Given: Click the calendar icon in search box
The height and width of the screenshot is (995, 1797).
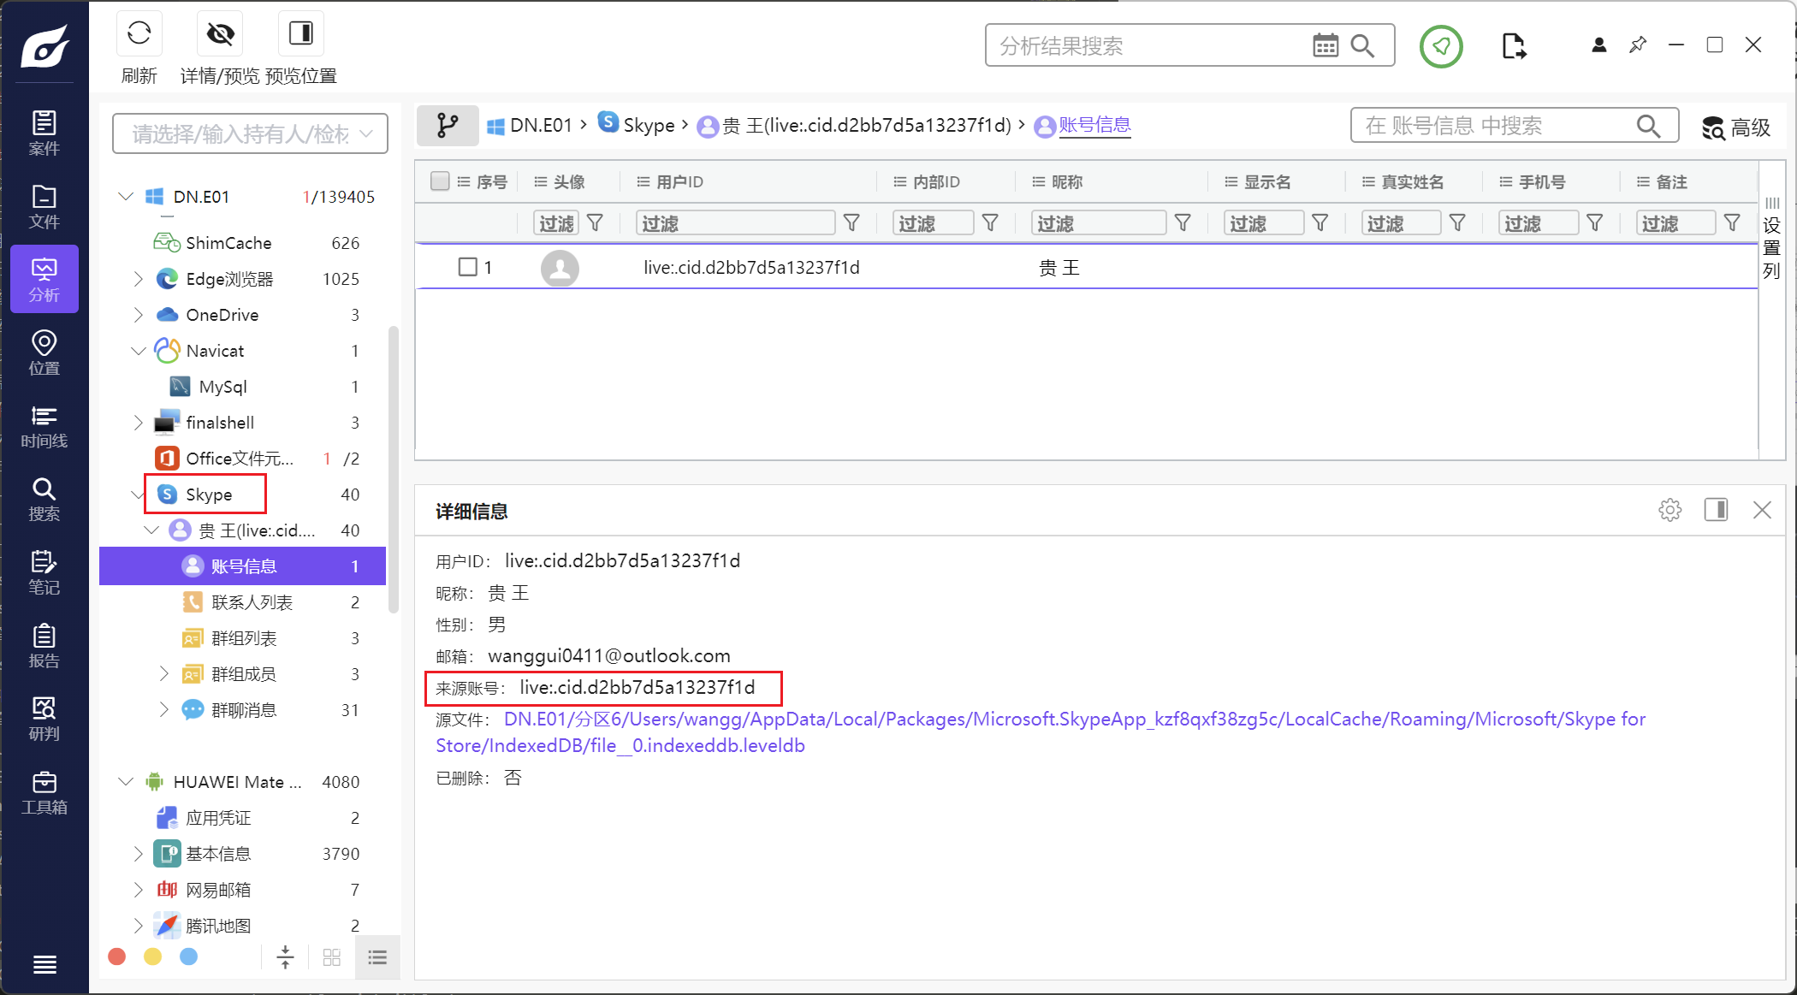Looking at the screenshot, I should [1325, 46].
